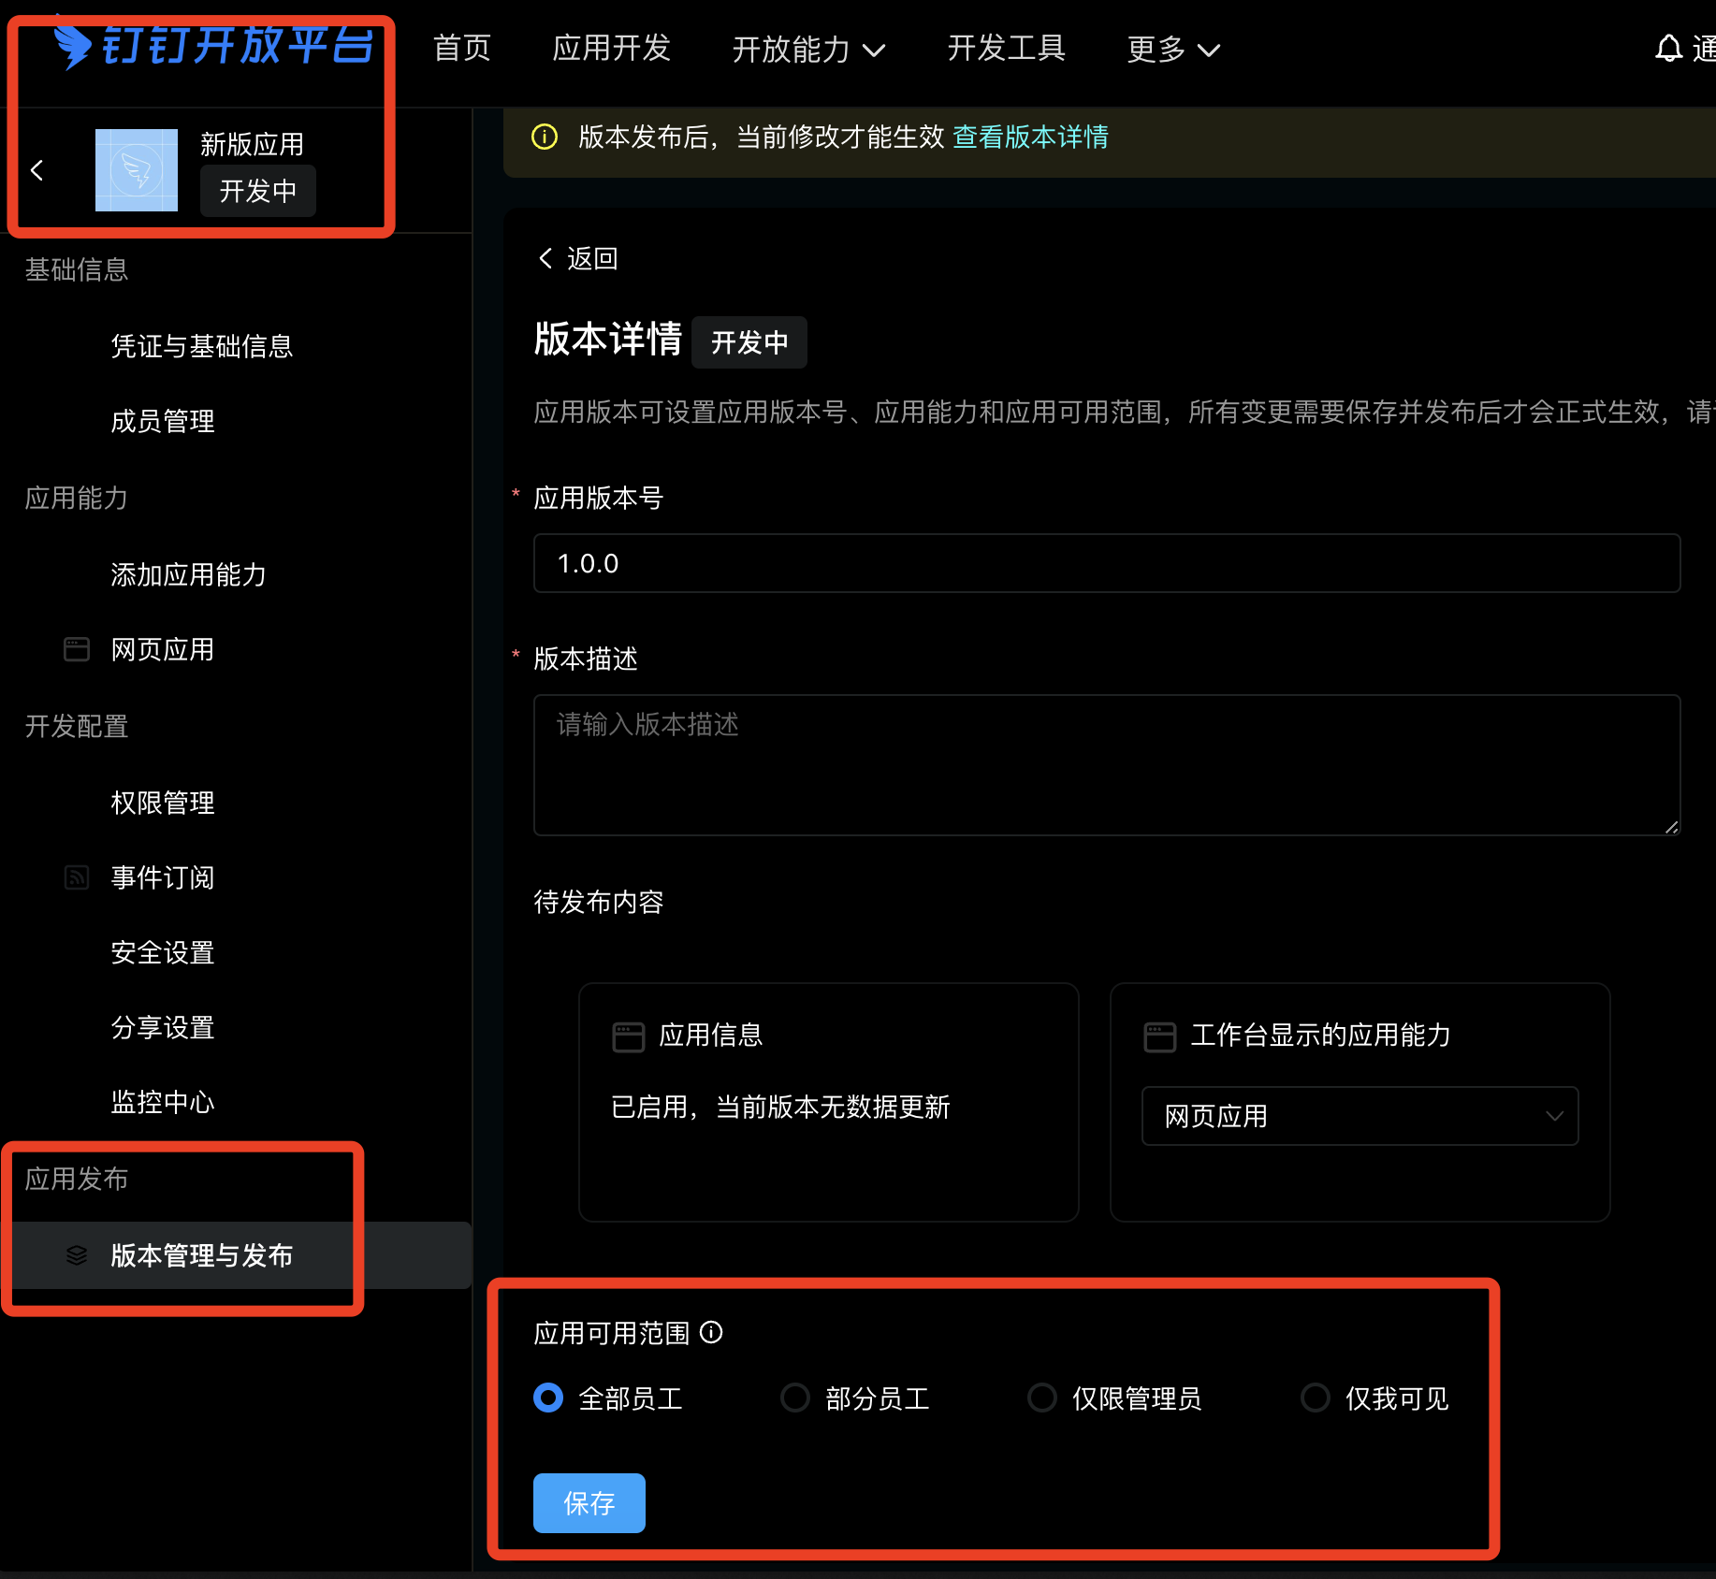
Task: Click the info icon in the yellow notice bar
Action: (545, 137)
